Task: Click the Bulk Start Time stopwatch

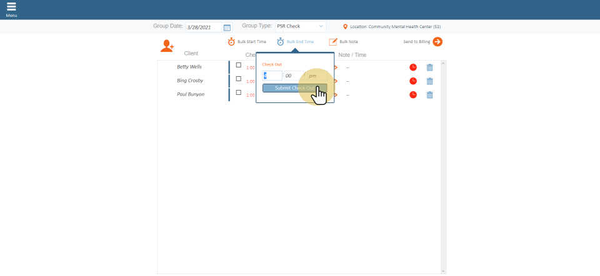Action: [x=231, y=42]
